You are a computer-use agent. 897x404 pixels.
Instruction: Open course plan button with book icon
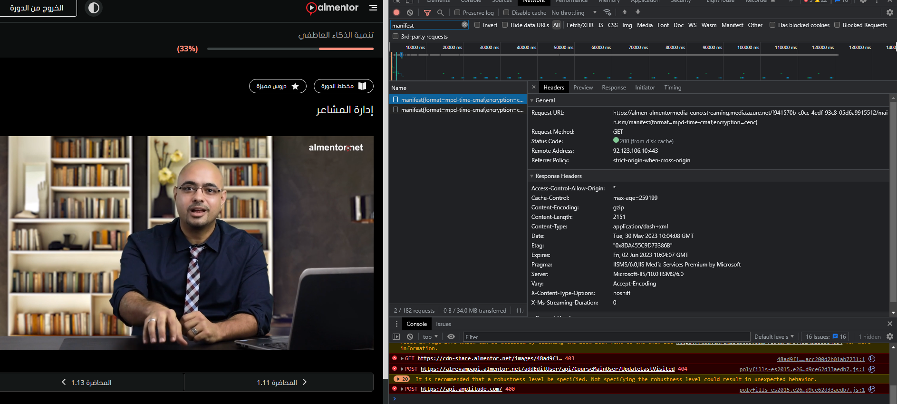pyautogui.click(x=343, y=86)
